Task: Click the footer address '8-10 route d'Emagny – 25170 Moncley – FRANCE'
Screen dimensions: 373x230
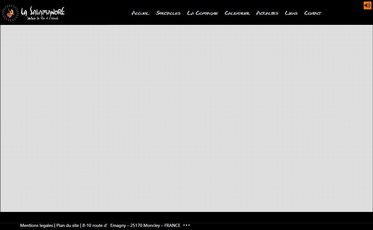Action: coord(131,225)
